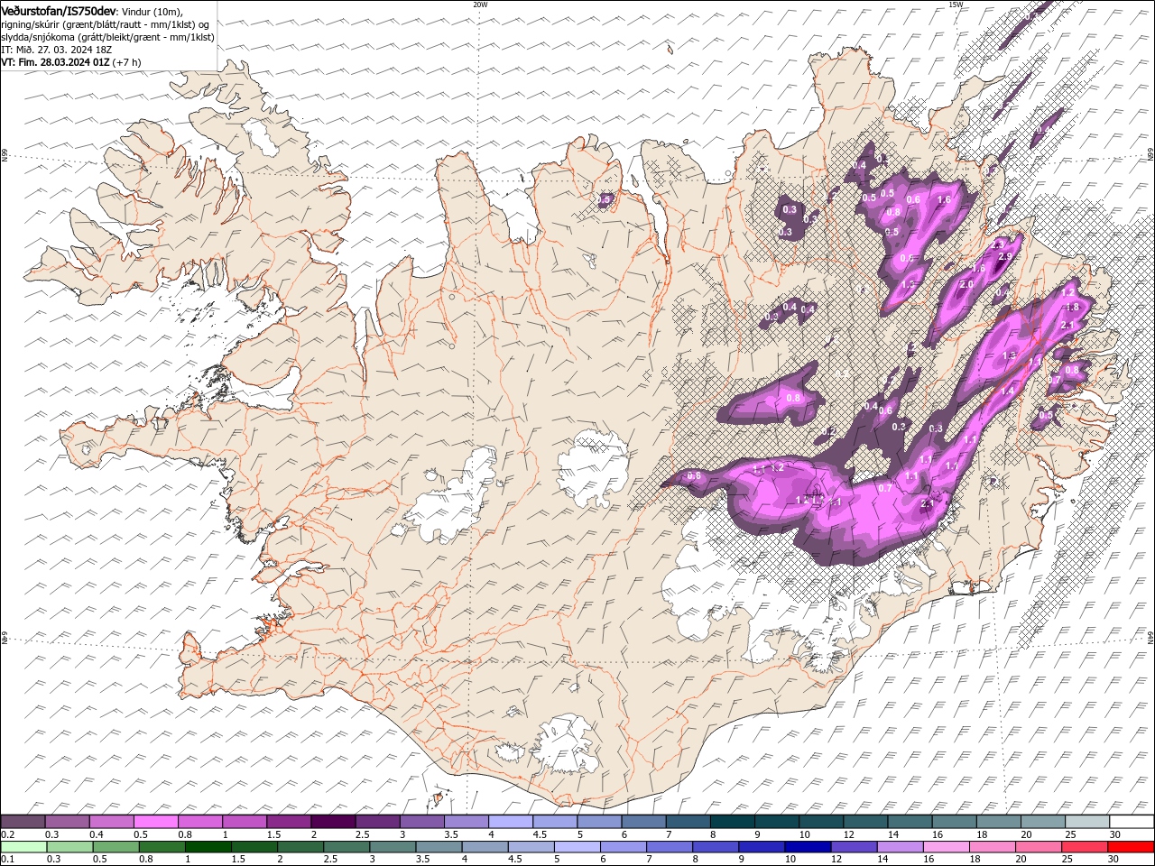The height and width of the screenshot is (866, 1155).
Task: Click deep blue bottom swatch starting at 10
Action: (807, 847)
